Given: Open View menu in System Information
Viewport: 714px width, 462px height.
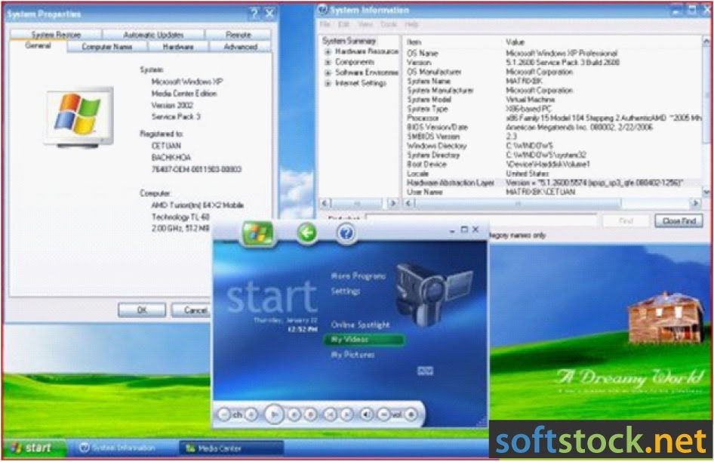Looking at the screenshot, I should tap(365, 24).
